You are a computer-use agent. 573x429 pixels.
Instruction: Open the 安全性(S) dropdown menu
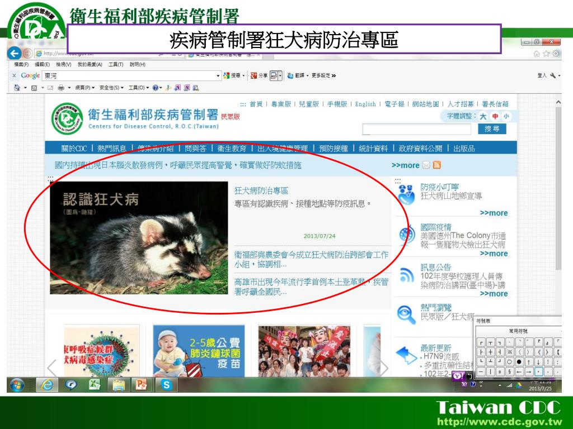111,88
